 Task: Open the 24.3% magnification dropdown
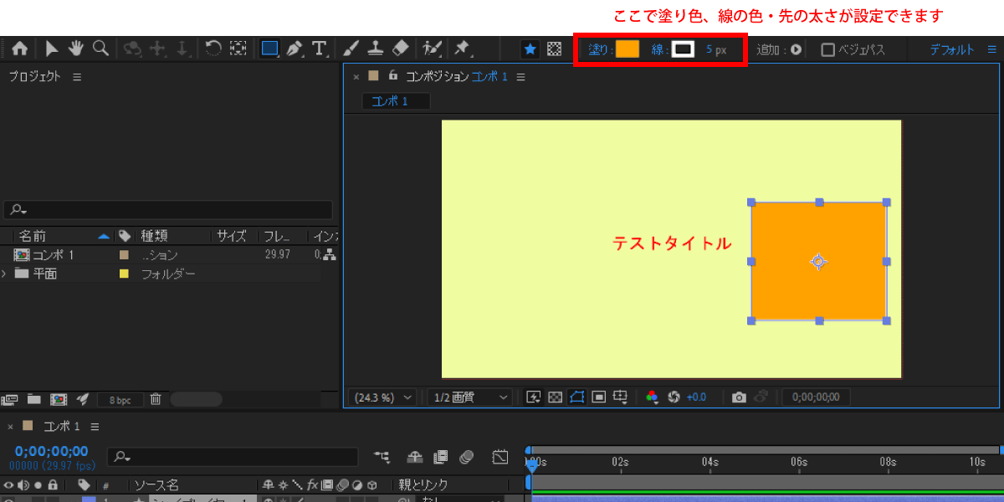point(383,397)
